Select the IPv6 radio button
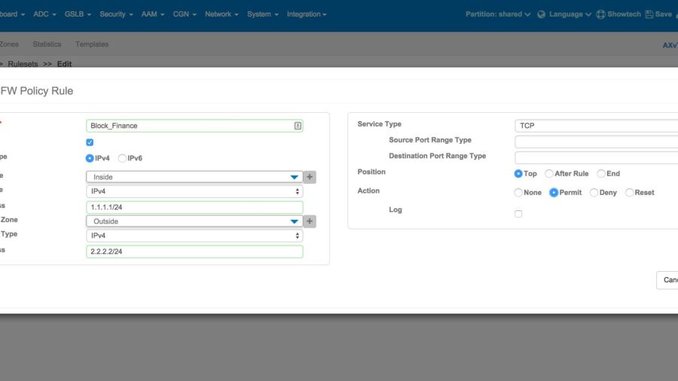The width and height of the screenshot is (678, 381). 122,158
